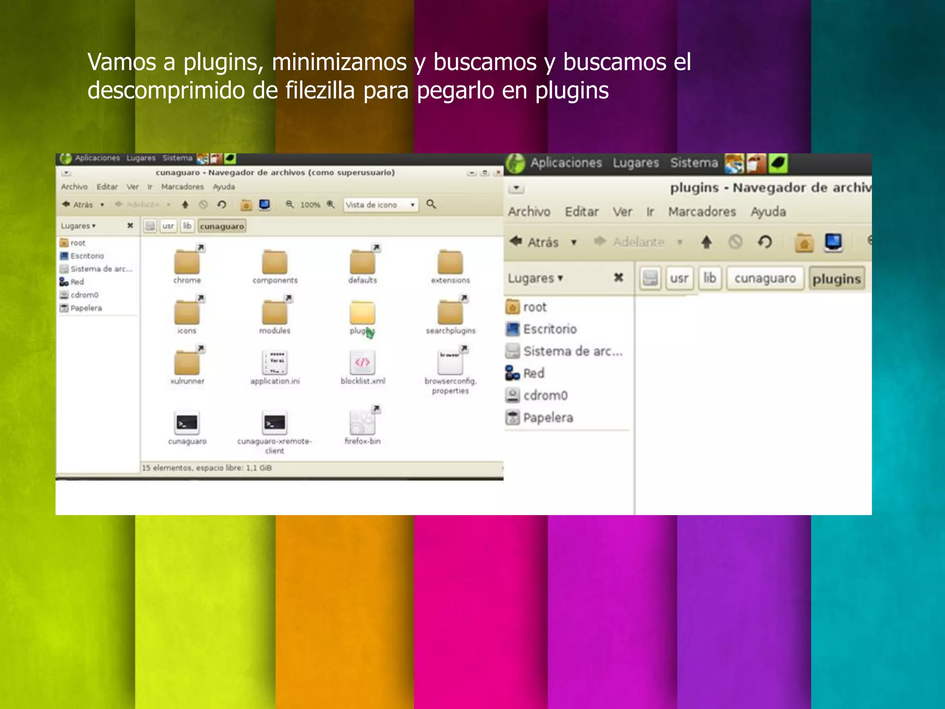945x709 pixels.
Task: Close the sidebar in plugins window
Action: (618, 277)
